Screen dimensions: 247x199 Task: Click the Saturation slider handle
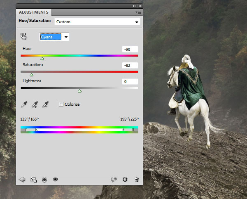32,75
